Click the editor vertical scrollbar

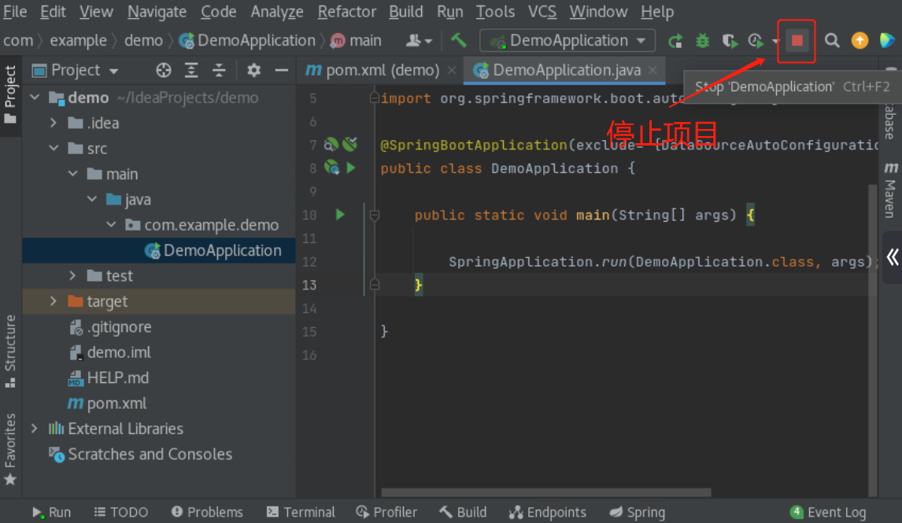point(872,341)
